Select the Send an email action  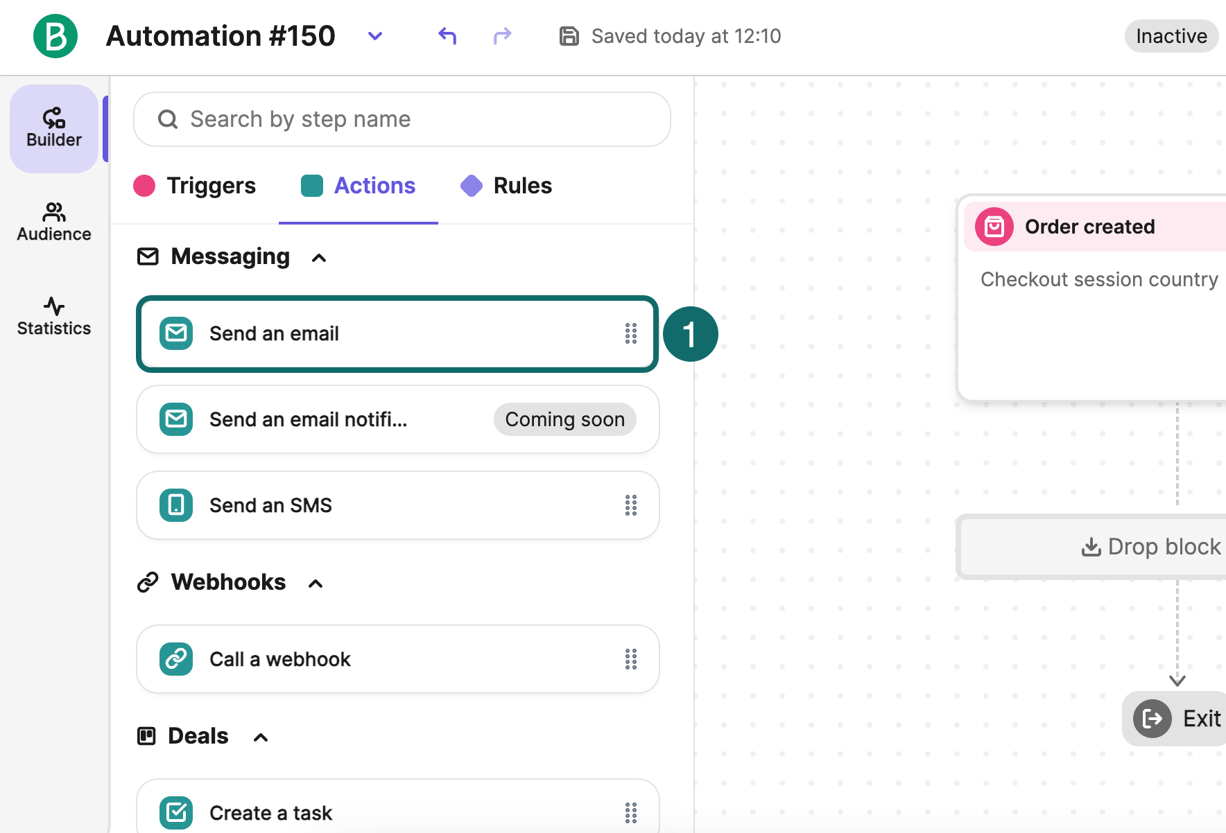[x=397, y=334]
